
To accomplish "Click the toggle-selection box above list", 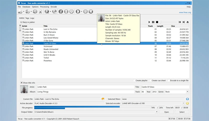I will (20, 30).
